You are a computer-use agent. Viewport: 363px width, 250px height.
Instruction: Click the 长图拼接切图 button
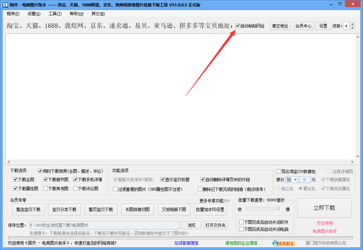coord(137,209)
